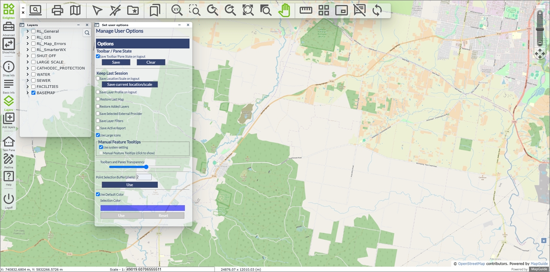Expand the SEWER layer group
The image size is (550, 272).
[x=28, y=80]
